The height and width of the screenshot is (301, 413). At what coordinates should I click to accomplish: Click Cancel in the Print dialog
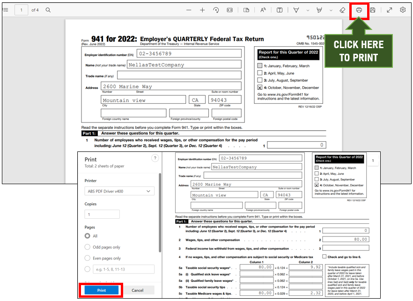[x=138, y=290]
